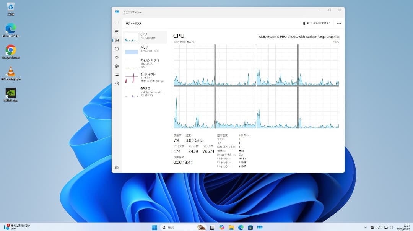Expand the Task Manager navigation hamburger menu
The image size is (413, 231).
(117, 23)
